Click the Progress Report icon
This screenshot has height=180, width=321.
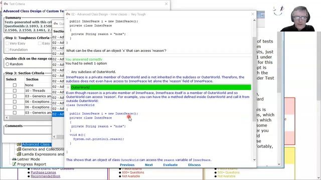[14, 164]
